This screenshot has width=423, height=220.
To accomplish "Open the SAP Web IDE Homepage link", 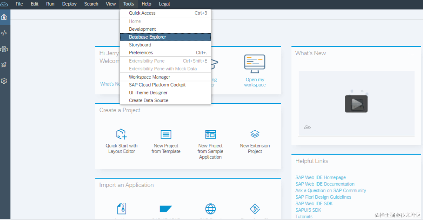I will pyautogui.click(x=320, y=177).
